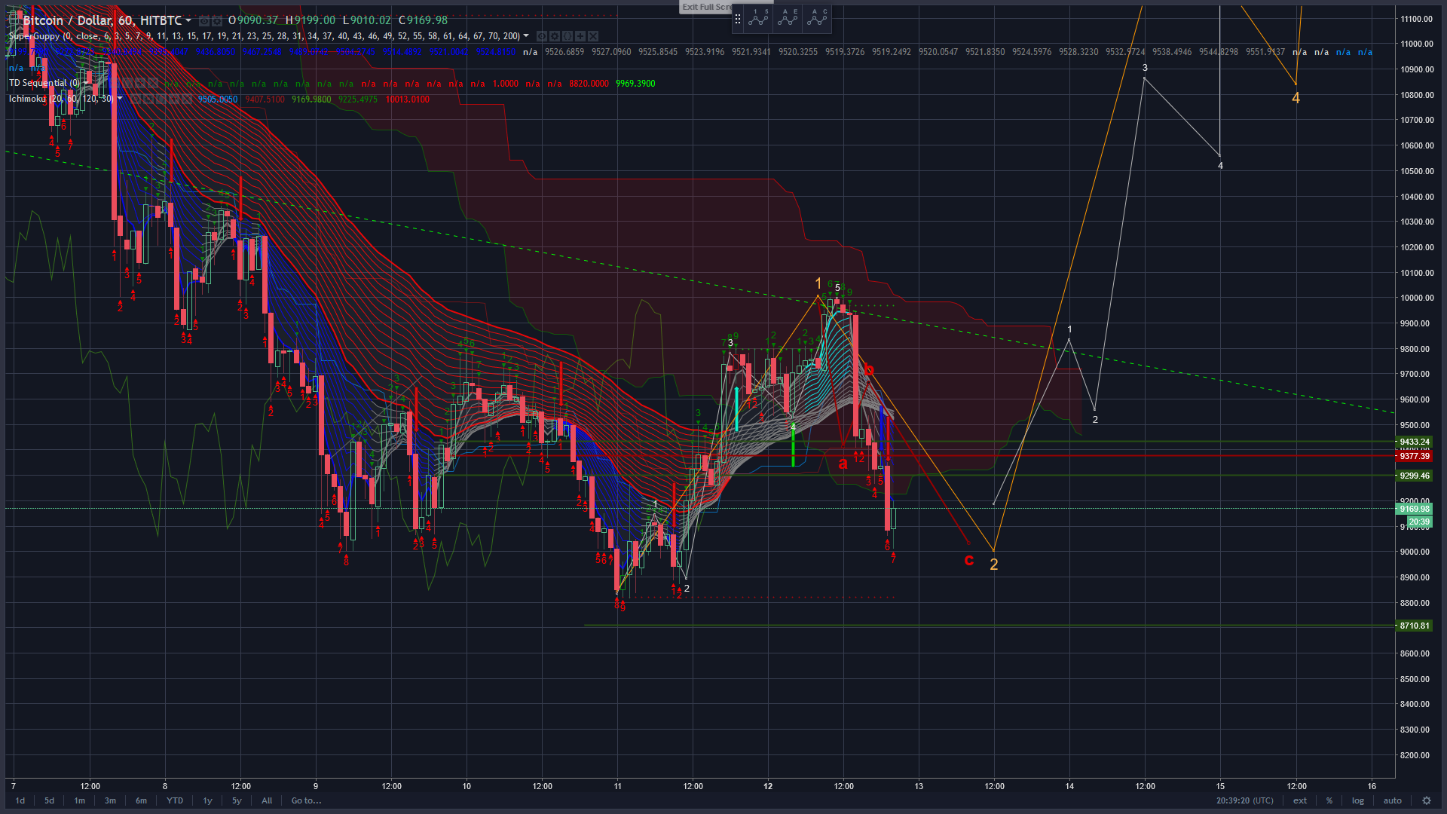Select the Elliott impulse wave 1-5 tool
Screen dimensions: 1447x814
759,19
